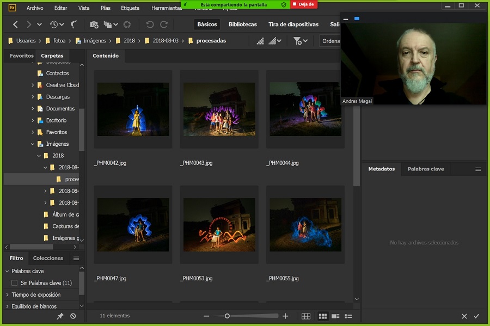Expand the Creative Cloud folder

[33, 85]
